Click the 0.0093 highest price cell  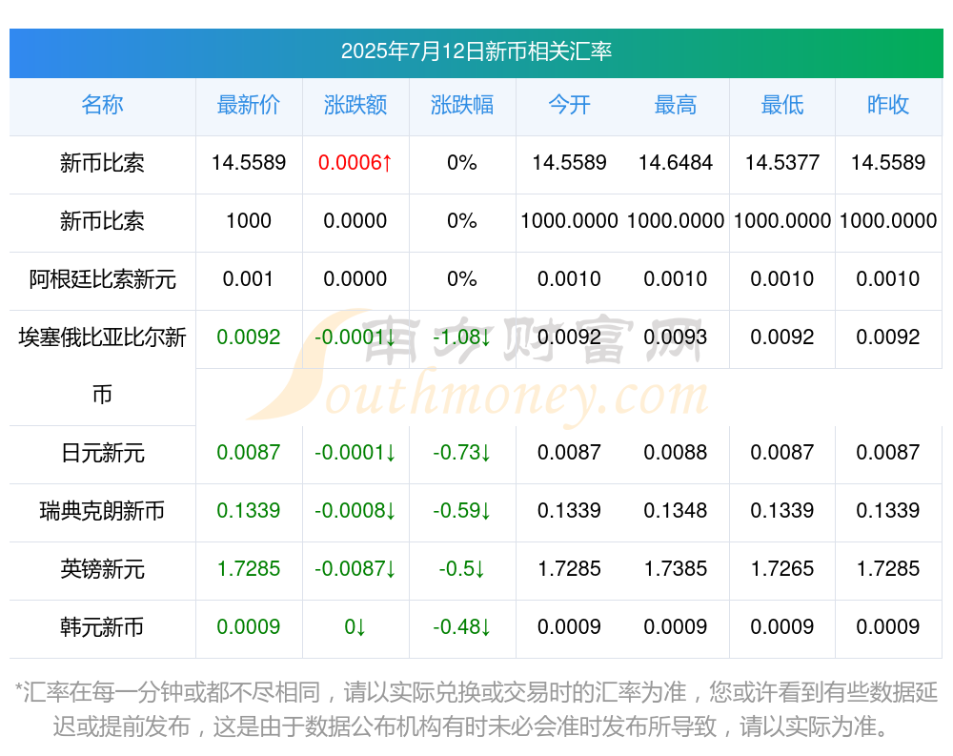[x=676, y=337]
